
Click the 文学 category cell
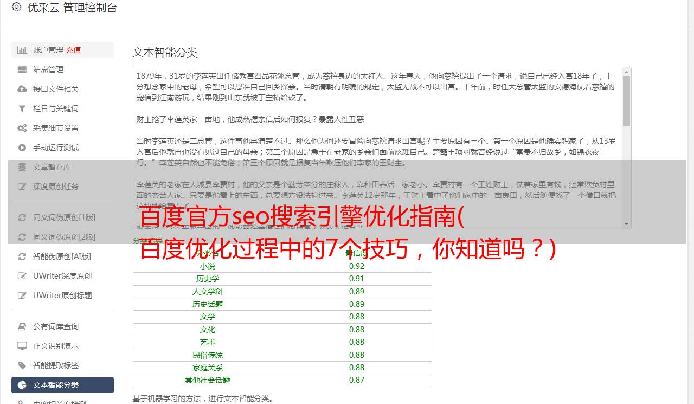(208, 317)
